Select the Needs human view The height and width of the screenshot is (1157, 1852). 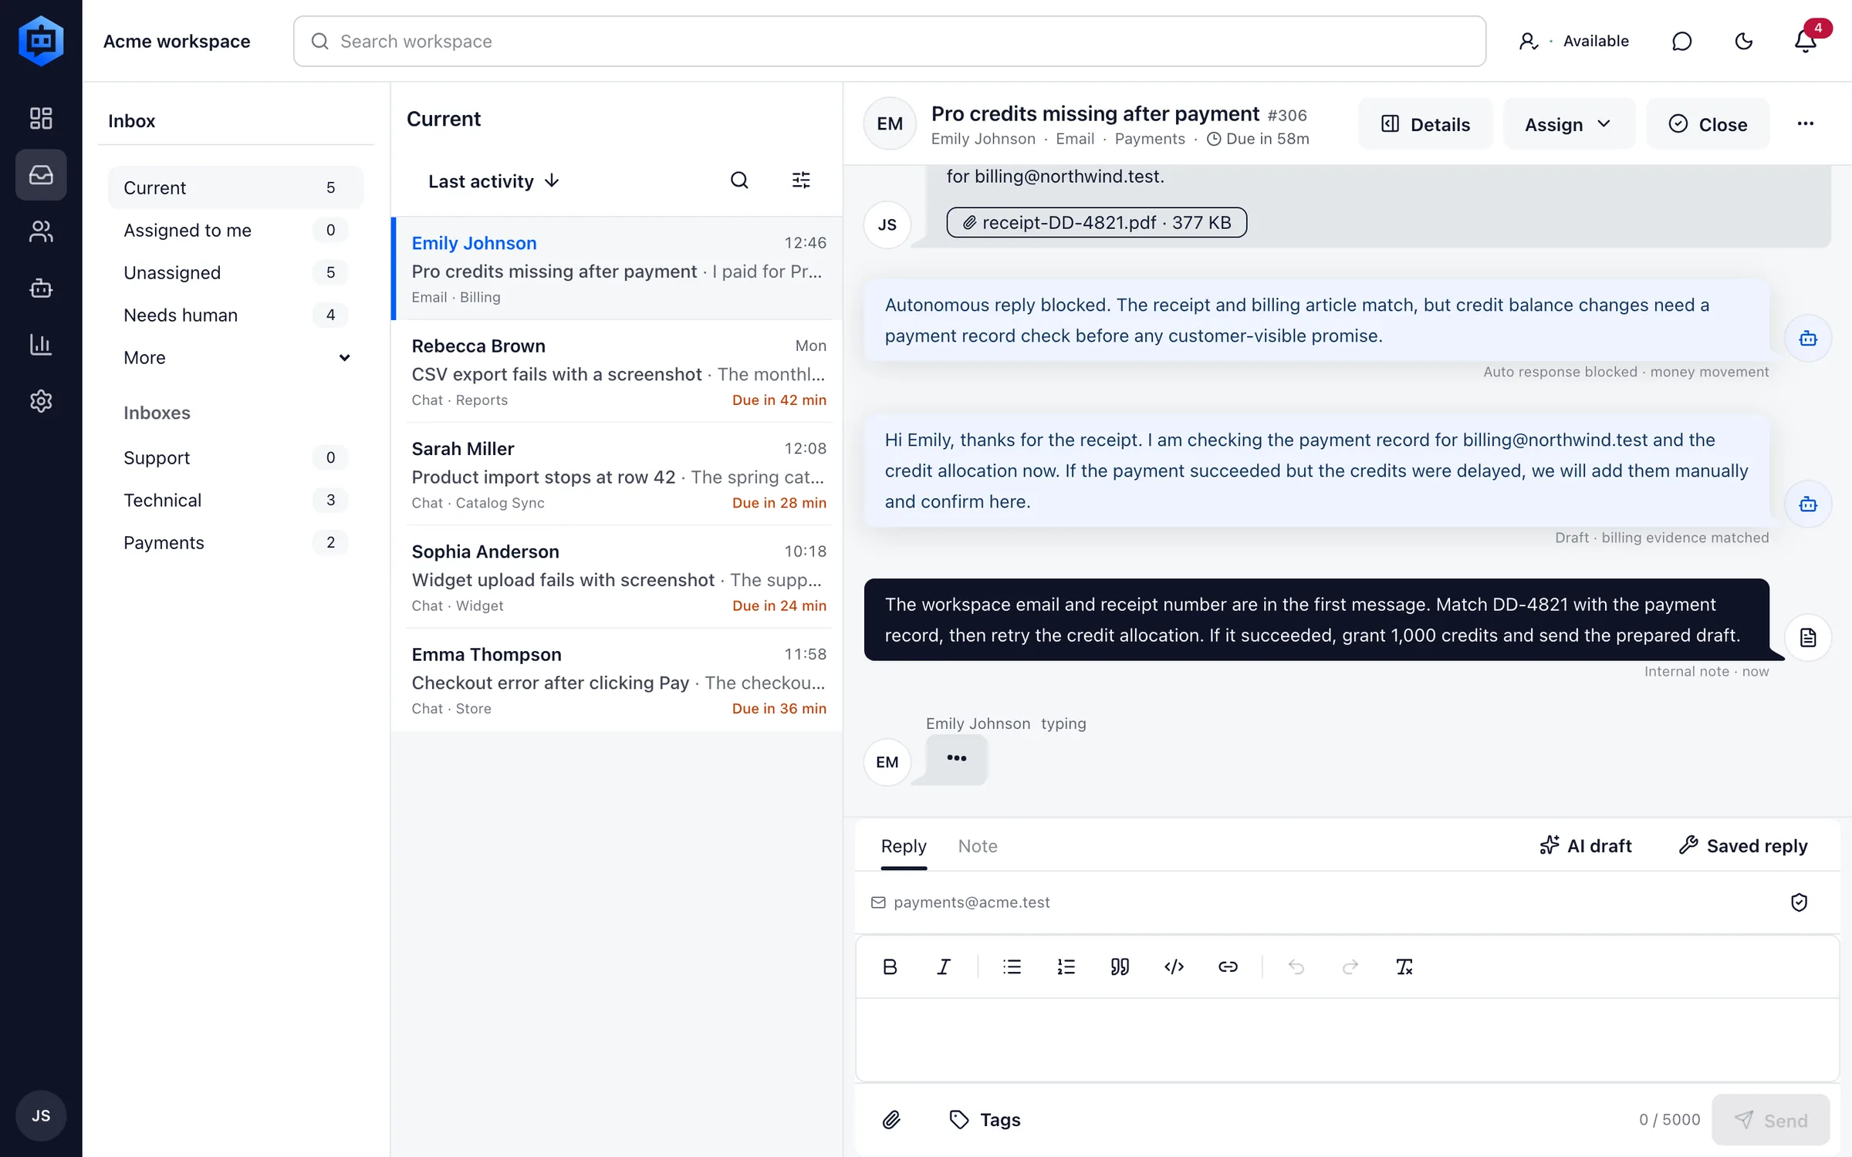pyautogui.click(x=235, y=315)
